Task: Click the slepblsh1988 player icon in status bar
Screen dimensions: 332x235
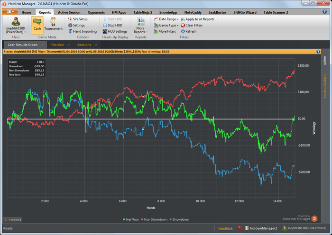Action: coord(285,228)
